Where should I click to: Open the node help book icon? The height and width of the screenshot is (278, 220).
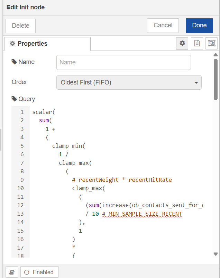12,272
